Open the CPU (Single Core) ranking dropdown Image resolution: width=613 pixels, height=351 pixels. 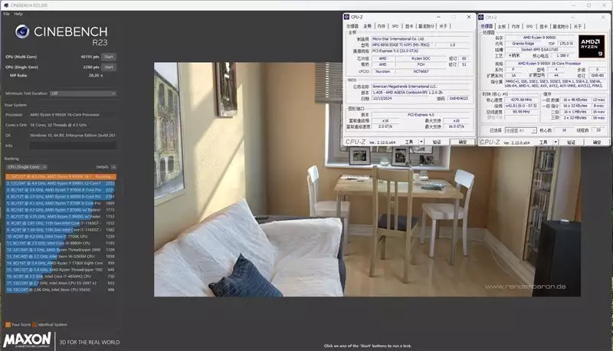pos(27,167)
